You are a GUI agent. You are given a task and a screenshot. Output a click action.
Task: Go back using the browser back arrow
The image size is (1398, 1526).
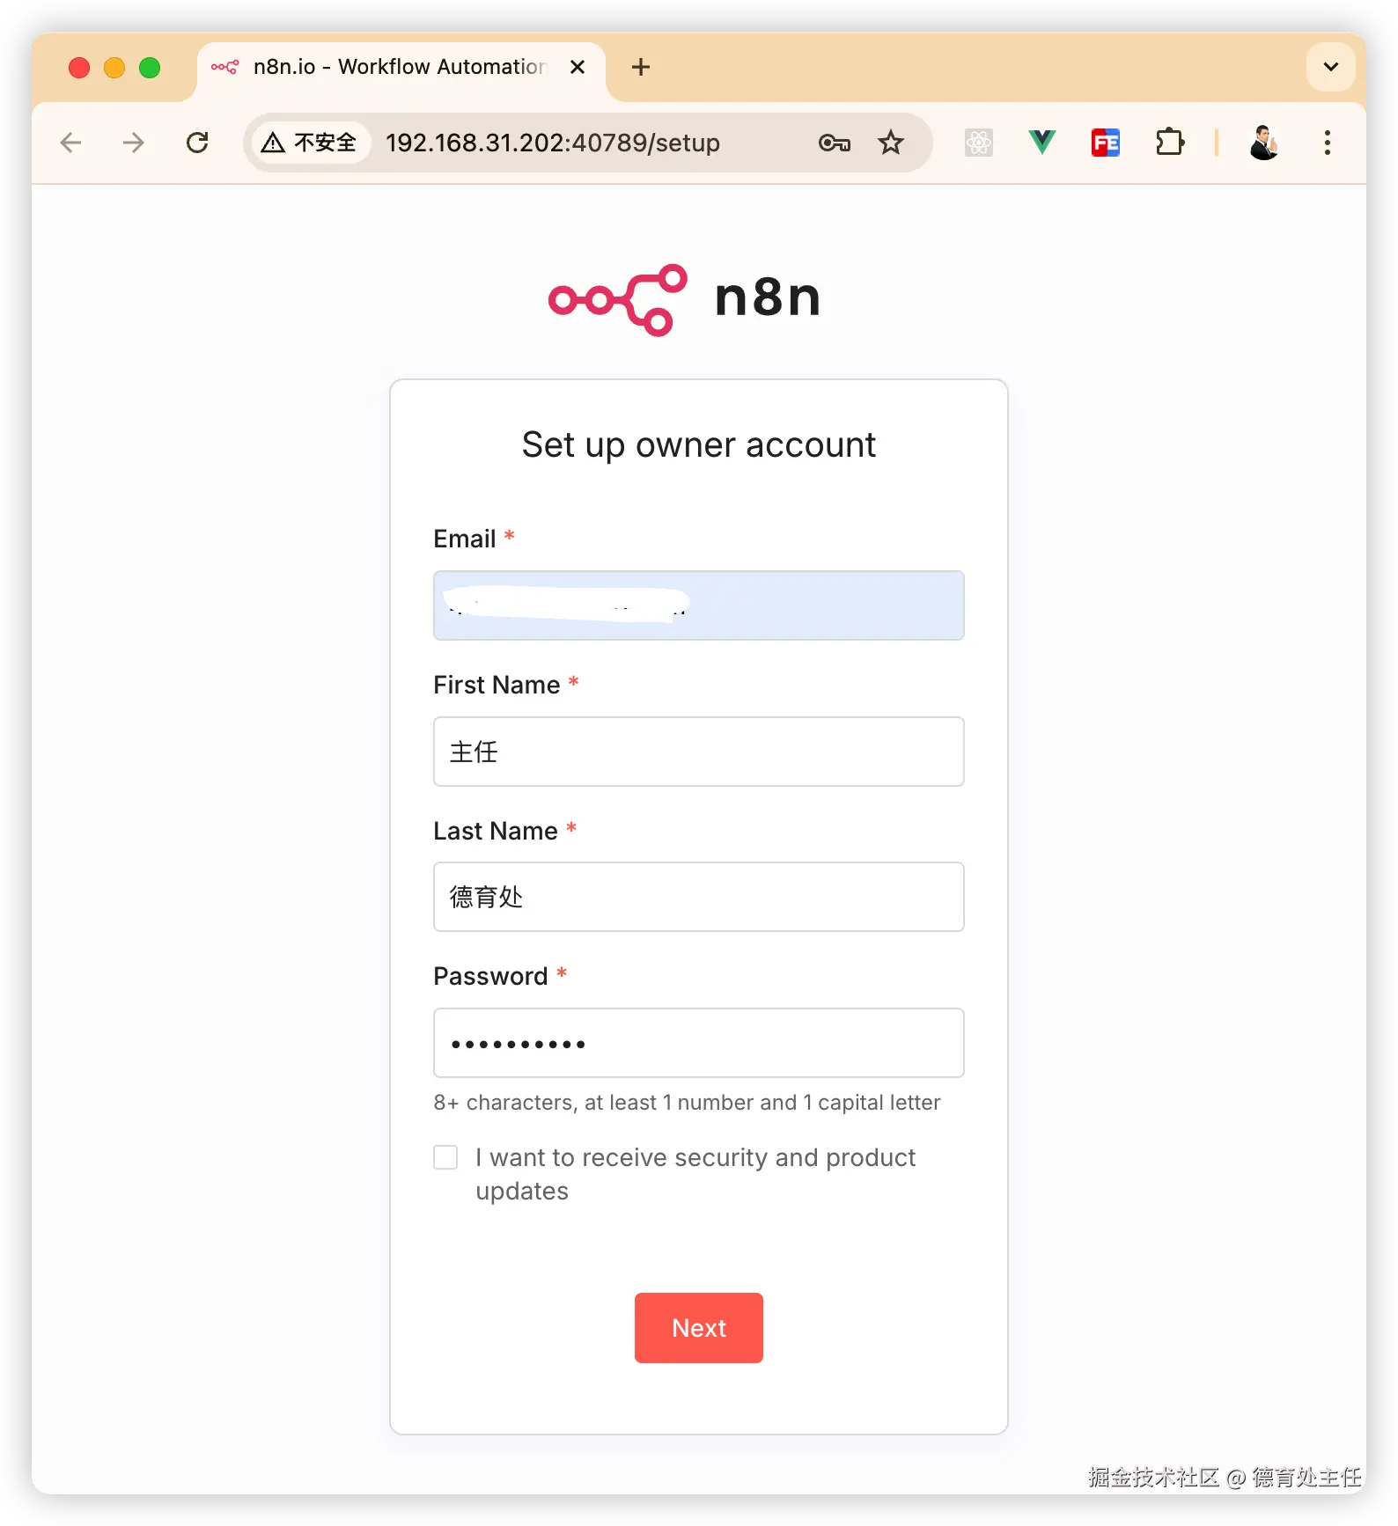[70, 143]
